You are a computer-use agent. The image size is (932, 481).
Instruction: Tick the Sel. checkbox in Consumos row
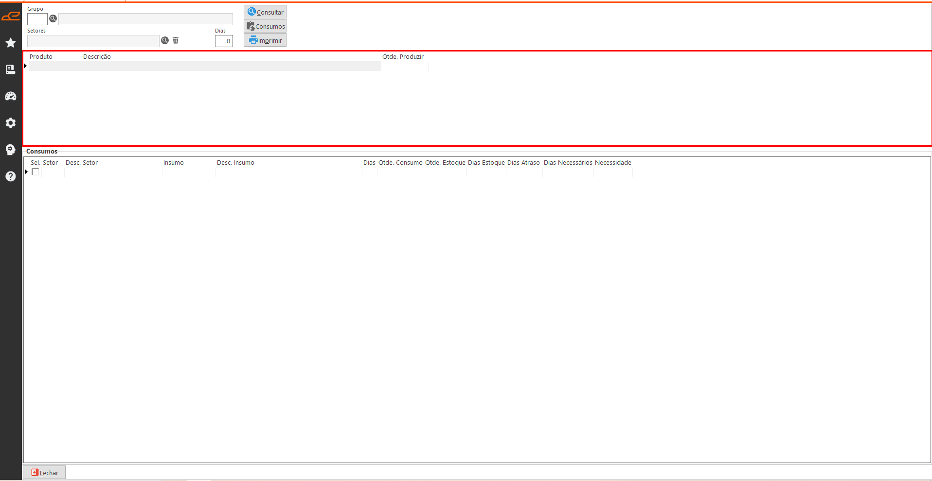[36, 172]
